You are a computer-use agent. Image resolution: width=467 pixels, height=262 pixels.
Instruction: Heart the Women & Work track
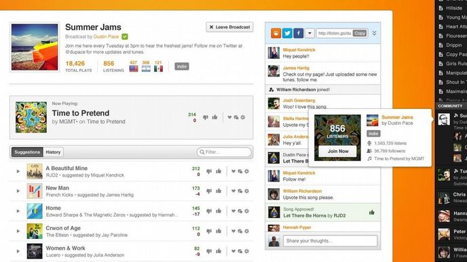coord(233,251)
